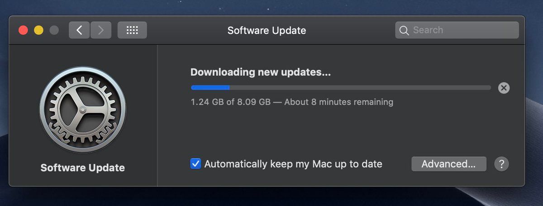This screenshot has width=543, height=206.
Task: Click the "Software Update" label below the gear
Action: click(x=83, y=168)
